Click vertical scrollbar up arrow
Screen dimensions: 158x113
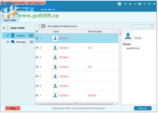(120, 31)
